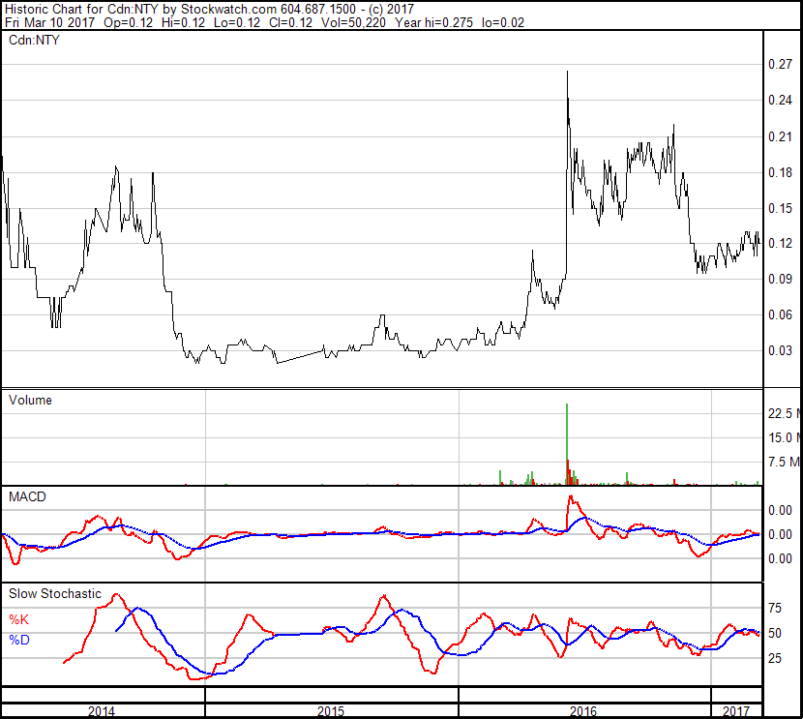The width and height of the screenshot is (803, 719).
Task: Click the 0.09 price axis label
Action: 780,279
